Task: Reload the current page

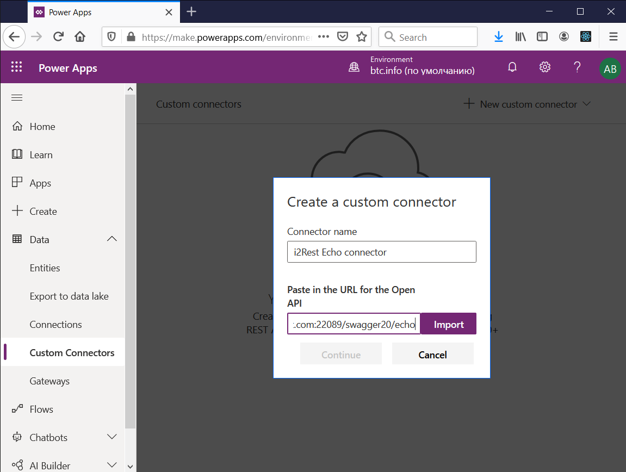Action: click(58, 37)
